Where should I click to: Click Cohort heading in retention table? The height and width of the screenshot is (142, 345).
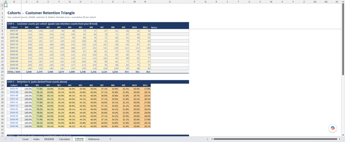[x=14, y=85]
